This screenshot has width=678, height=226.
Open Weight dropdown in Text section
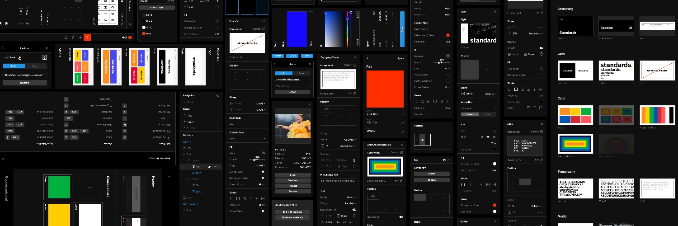(350, 203)
